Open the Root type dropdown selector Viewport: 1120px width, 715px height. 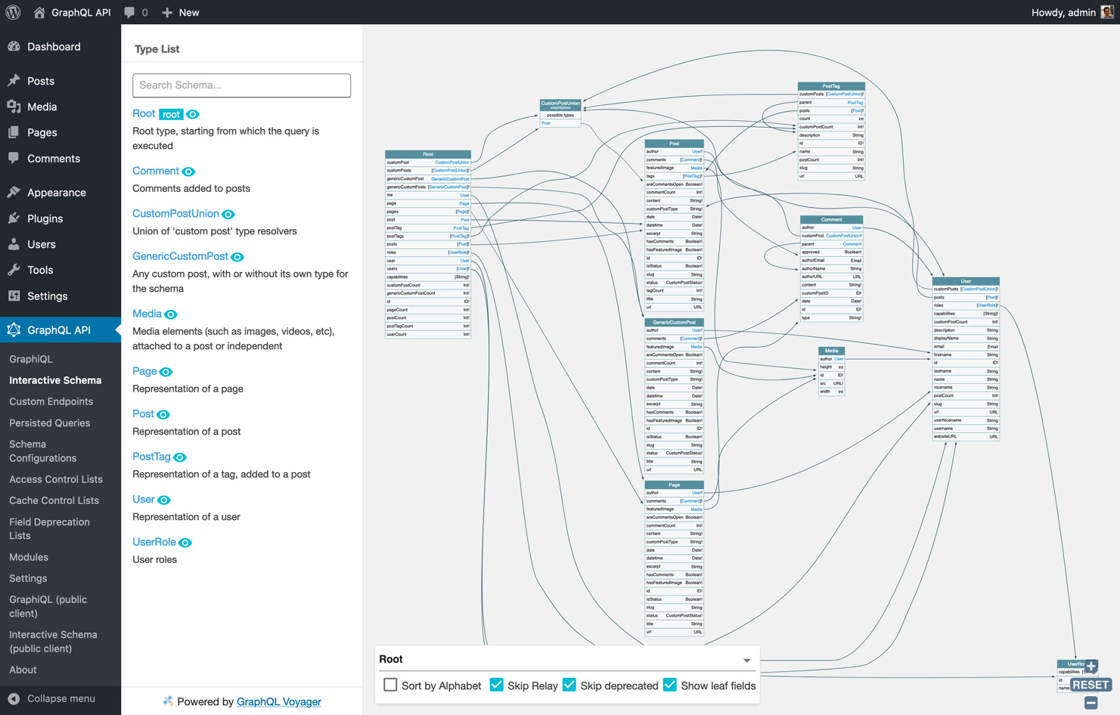coord(566,659)
